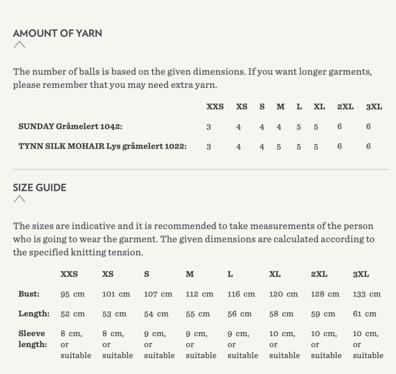This screenshot has height=374, width=396.
Task: Click XXS header in yarn amount table
Action: pyautogui.click(x=215, y=107)
